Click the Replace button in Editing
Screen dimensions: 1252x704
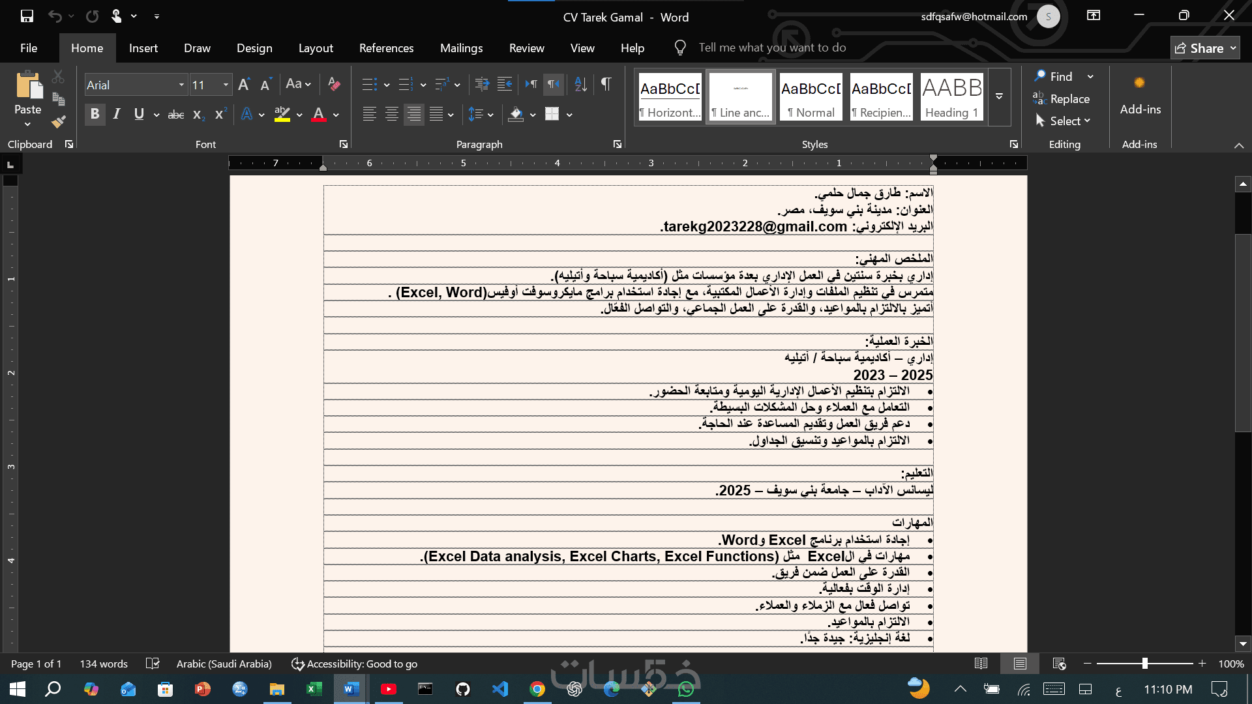(x=1062, y=99)
